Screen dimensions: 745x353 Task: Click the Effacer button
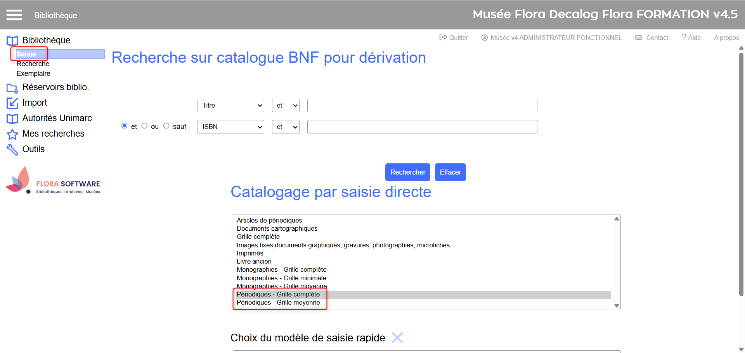(x=450, y=172)
